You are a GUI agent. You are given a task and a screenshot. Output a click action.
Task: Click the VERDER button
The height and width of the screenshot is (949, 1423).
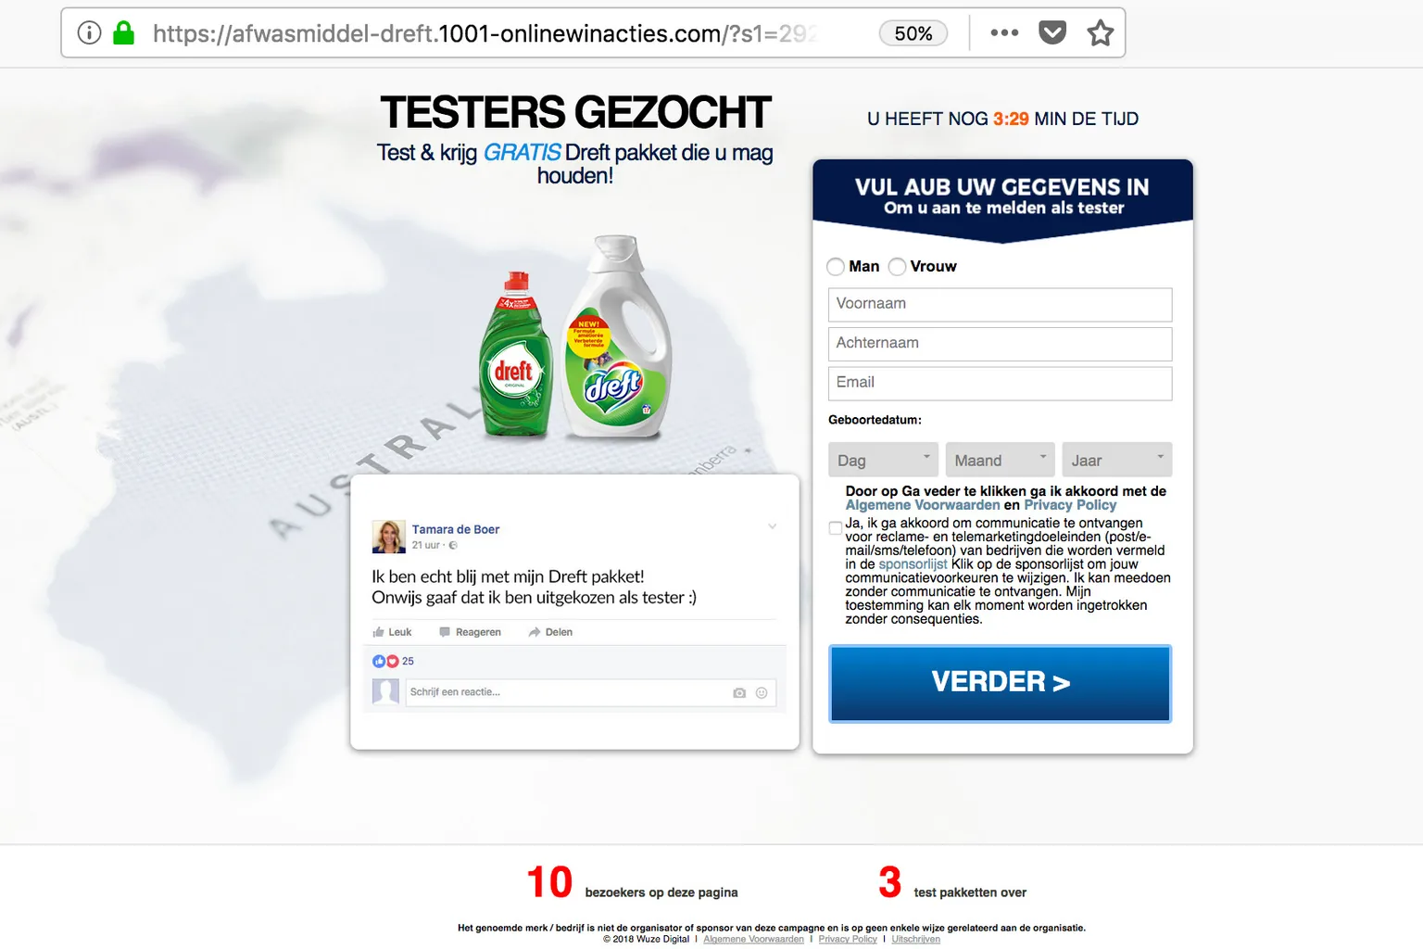(x=1000, y=683)
